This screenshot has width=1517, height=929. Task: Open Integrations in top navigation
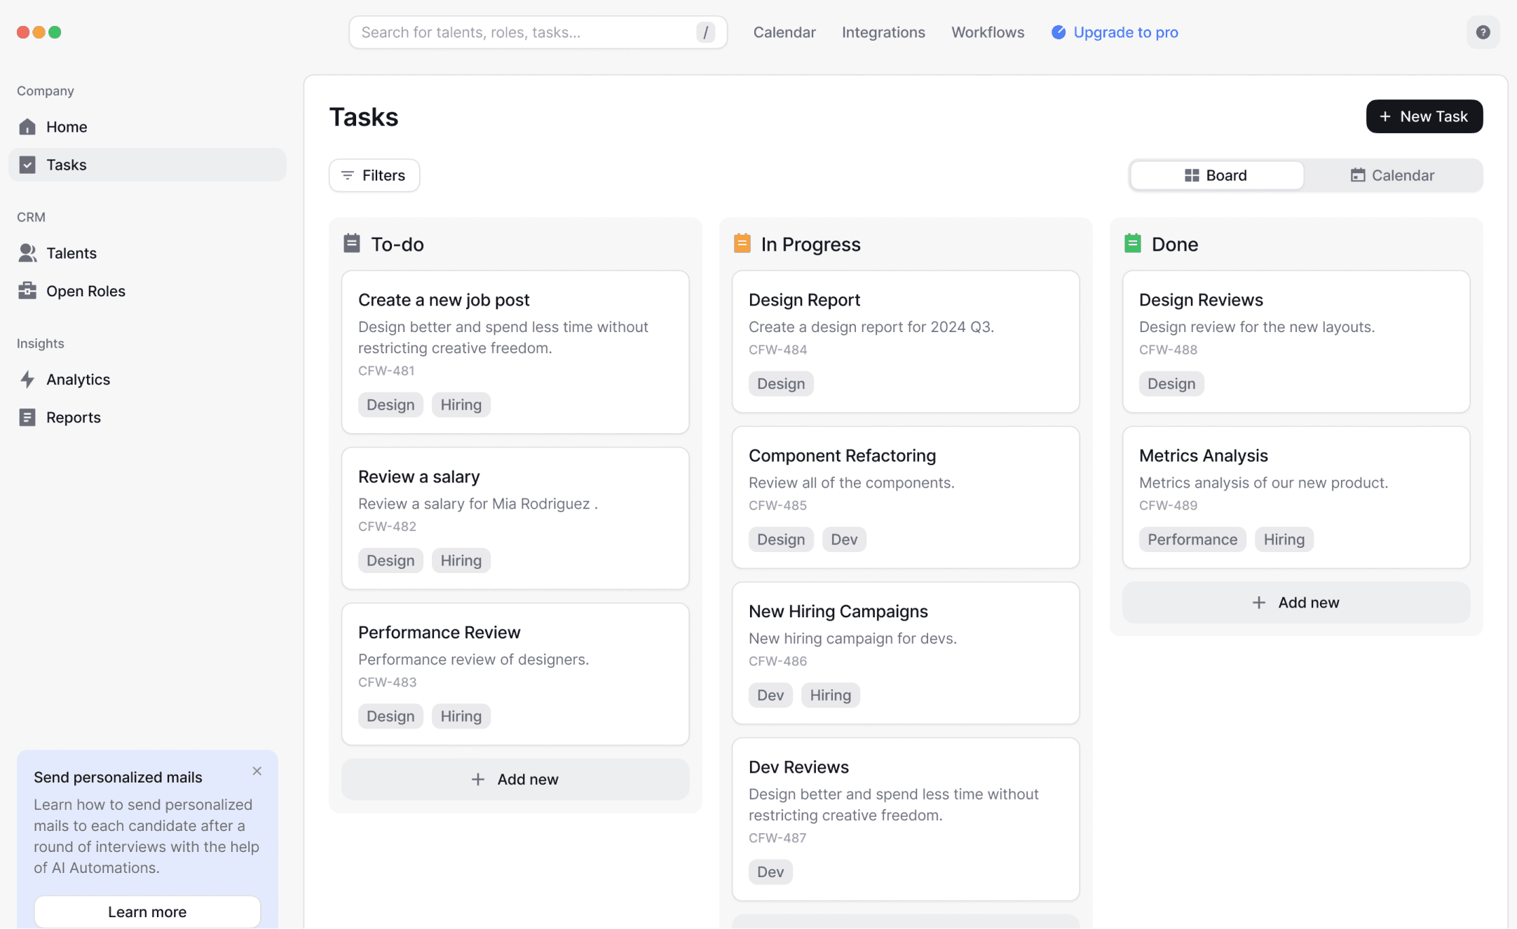pyautogui.click(x=883, y=32)
